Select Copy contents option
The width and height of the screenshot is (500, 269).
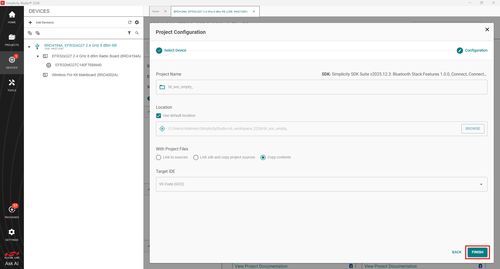coord(263,157)
